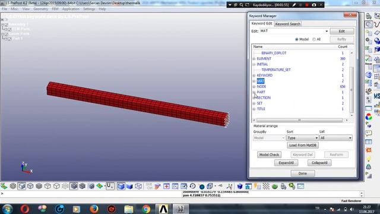This screenshot has width=380, height=214.
Task: Click the gears icon in right toolbar
Action: (369, 91)
